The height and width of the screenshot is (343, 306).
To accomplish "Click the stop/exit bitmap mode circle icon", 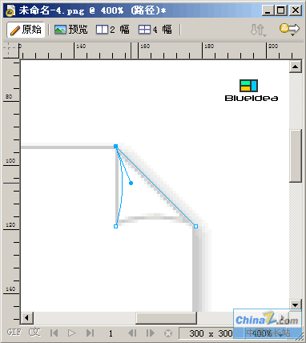I will pos(168,333).
